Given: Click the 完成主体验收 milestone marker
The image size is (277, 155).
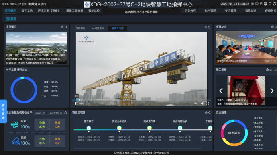Looking at the screenshot, I should 119,128.
